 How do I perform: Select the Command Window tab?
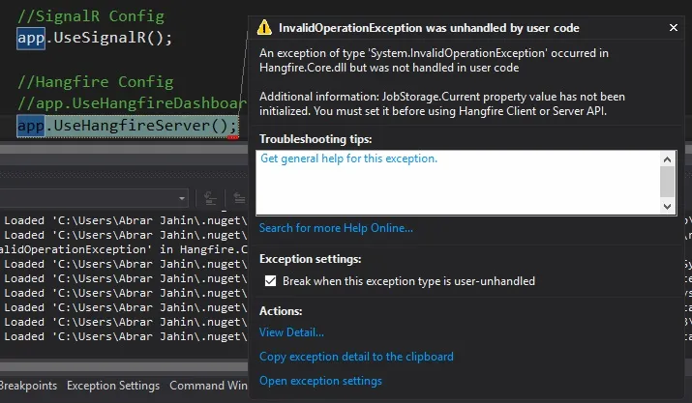(x=208, y=386)
